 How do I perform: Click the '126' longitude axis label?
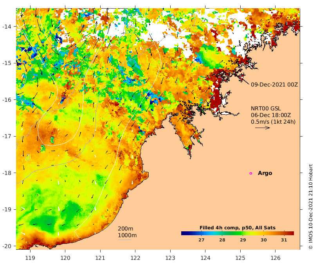[276, 258]
